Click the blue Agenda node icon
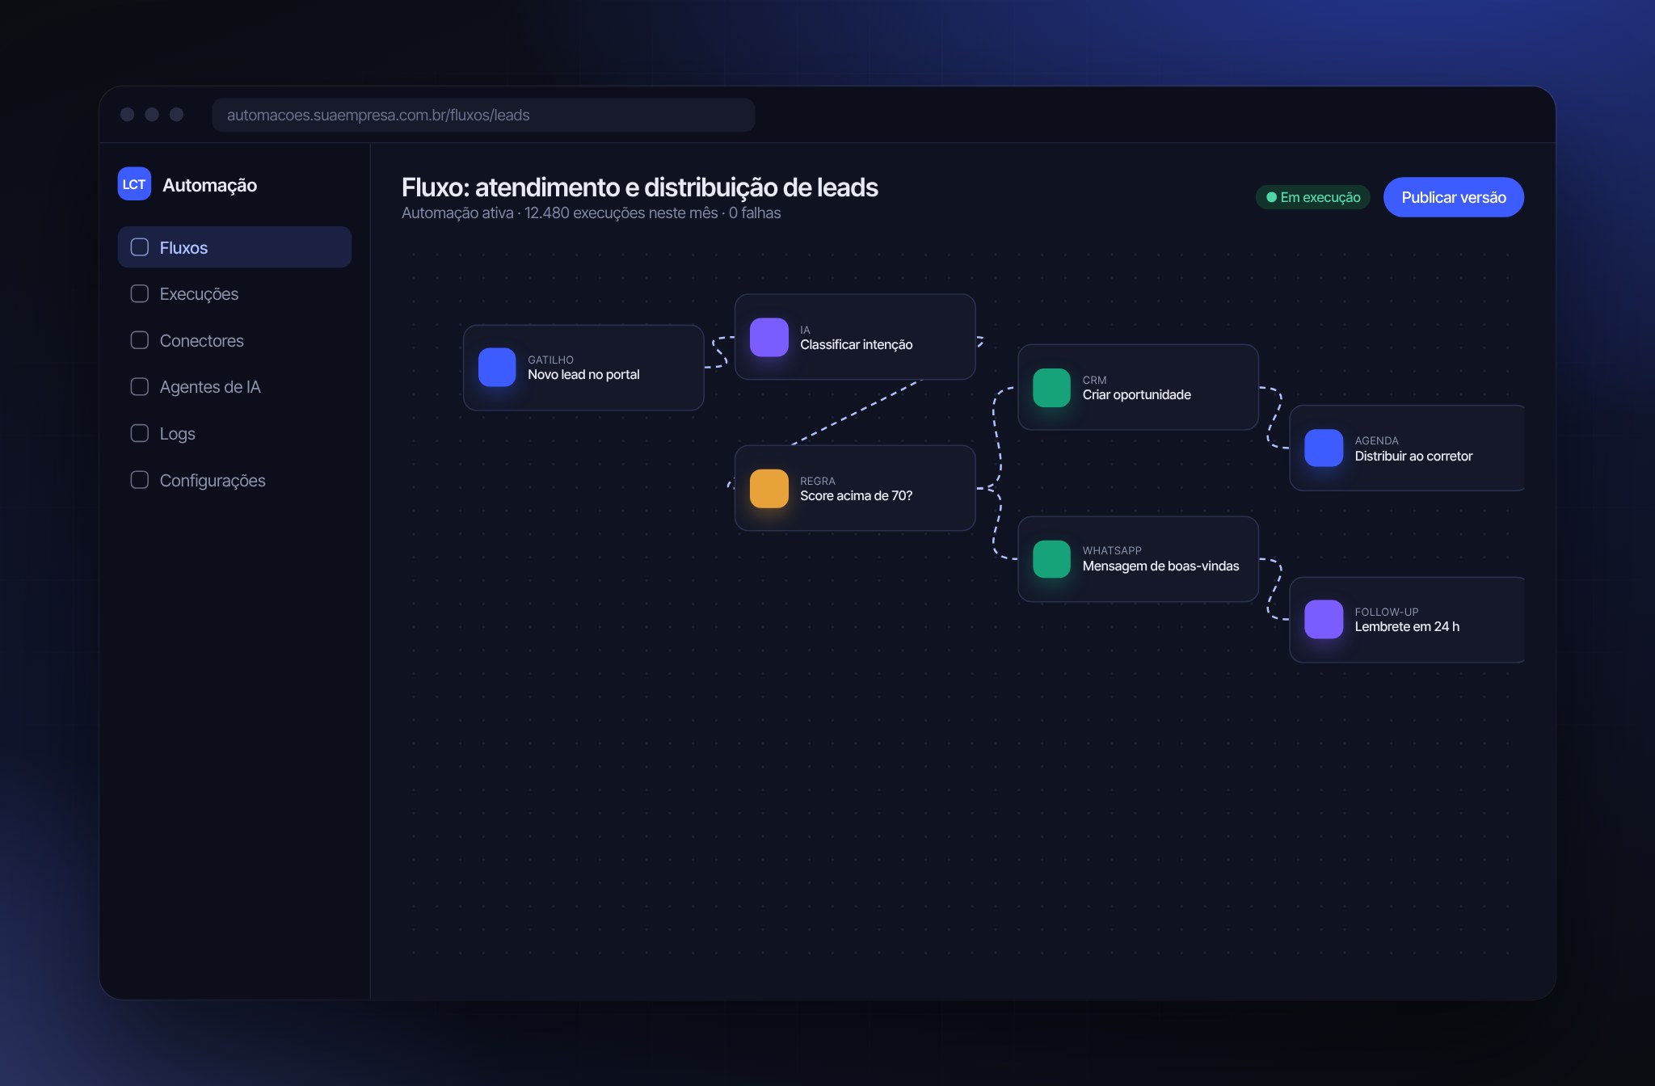 [1324, 448]
